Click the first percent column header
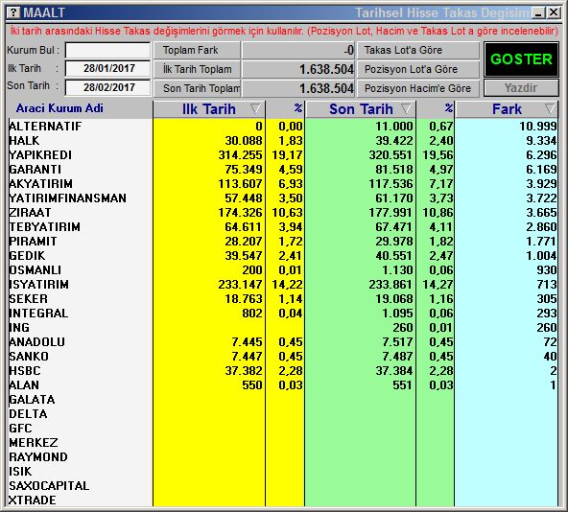Screen dimensions: 568x512 [x=286, y=109]
